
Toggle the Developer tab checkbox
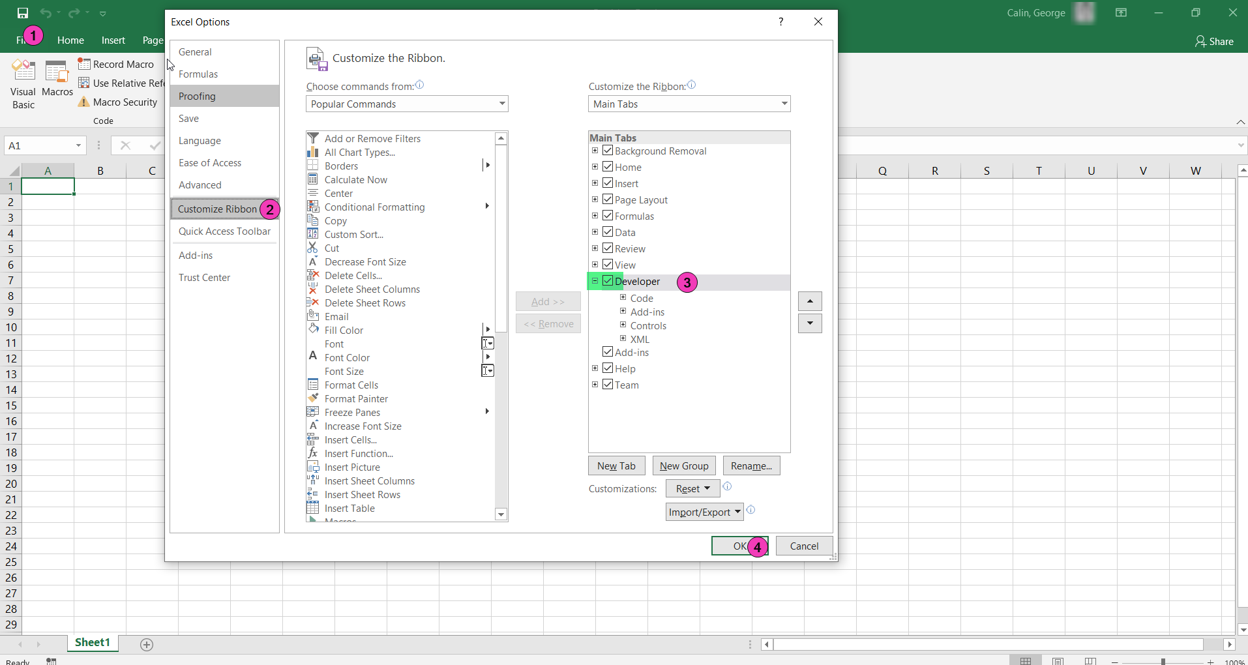[x=608, y=281]
